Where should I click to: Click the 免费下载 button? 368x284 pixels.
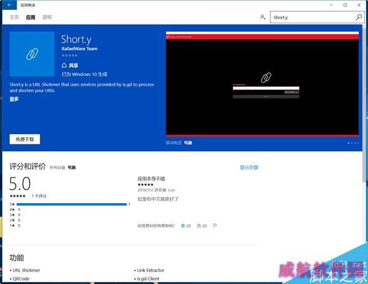point(25,140)
